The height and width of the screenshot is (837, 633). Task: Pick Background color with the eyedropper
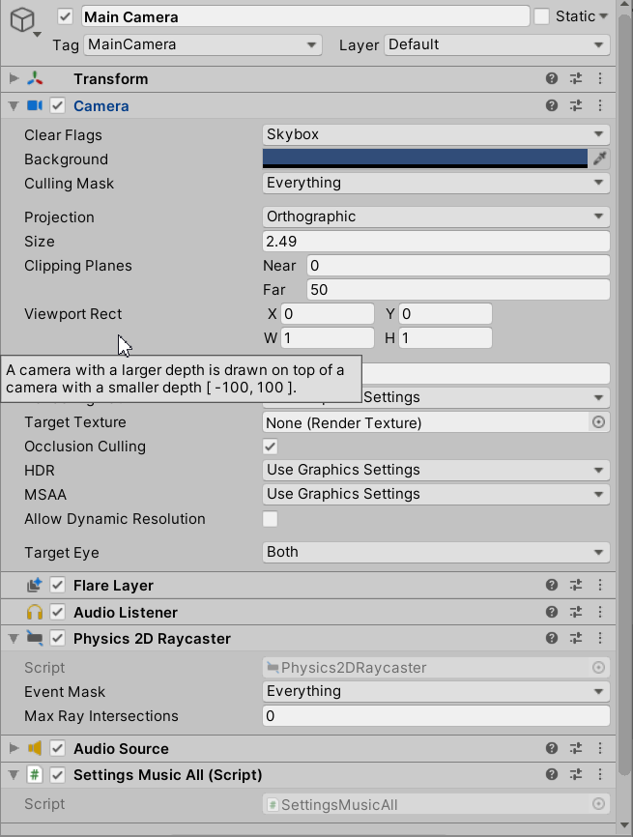600,159
